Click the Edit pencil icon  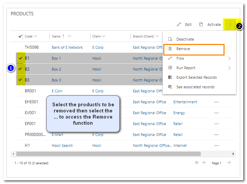(x=179, y=25)
